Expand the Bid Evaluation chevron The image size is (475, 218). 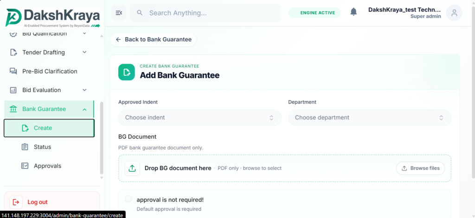point(84,90)
